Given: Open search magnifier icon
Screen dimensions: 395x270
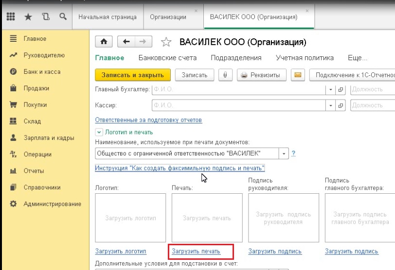Looking at the screenshot, I should (x=63, y=17).
